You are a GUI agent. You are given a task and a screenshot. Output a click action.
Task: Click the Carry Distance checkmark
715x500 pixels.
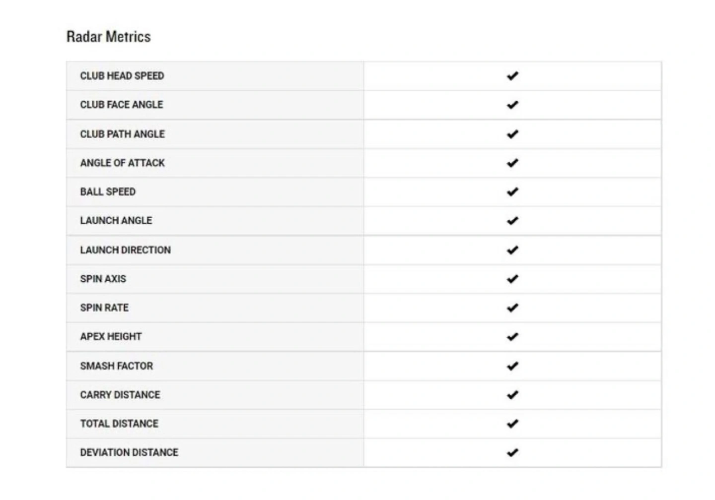[512, 395]
